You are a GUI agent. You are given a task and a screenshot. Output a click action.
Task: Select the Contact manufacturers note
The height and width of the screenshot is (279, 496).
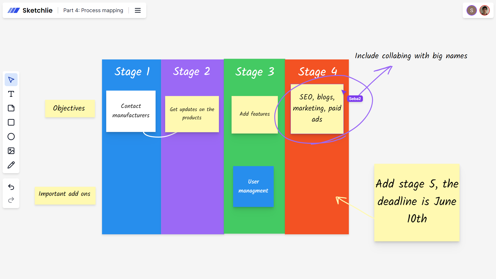131,111
